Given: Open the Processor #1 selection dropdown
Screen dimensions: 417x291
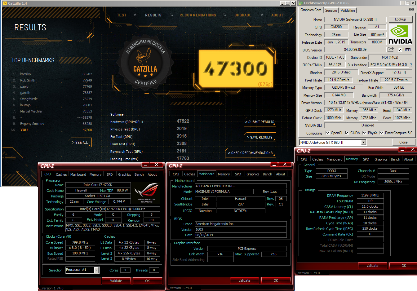Looking at the screenshot, I should 96,270.
